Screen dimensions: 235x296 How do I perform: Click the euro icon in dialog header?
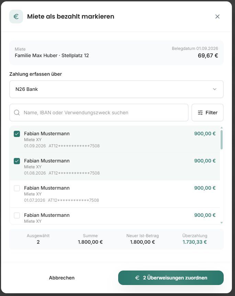[16, 17]
